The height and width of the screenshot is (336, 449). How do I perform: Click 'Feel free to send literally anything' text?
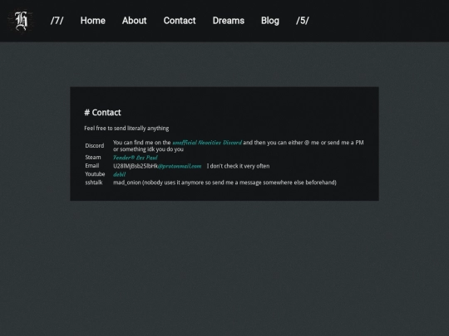click(x=126, y=129)
